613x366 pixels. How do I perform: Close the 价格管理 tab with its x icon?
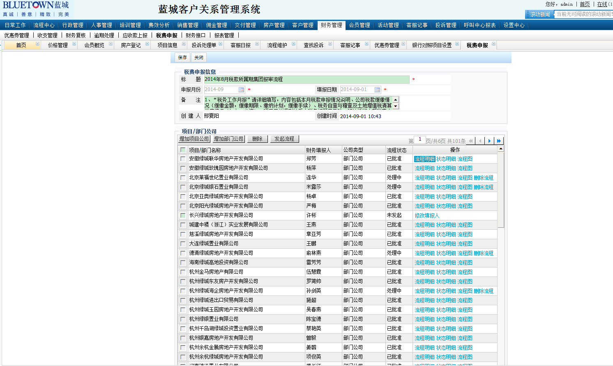(x=74, y=44)
